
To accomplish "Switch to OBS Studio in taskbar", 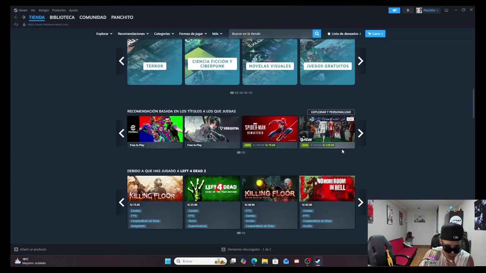I will click(x=307, y=261).
